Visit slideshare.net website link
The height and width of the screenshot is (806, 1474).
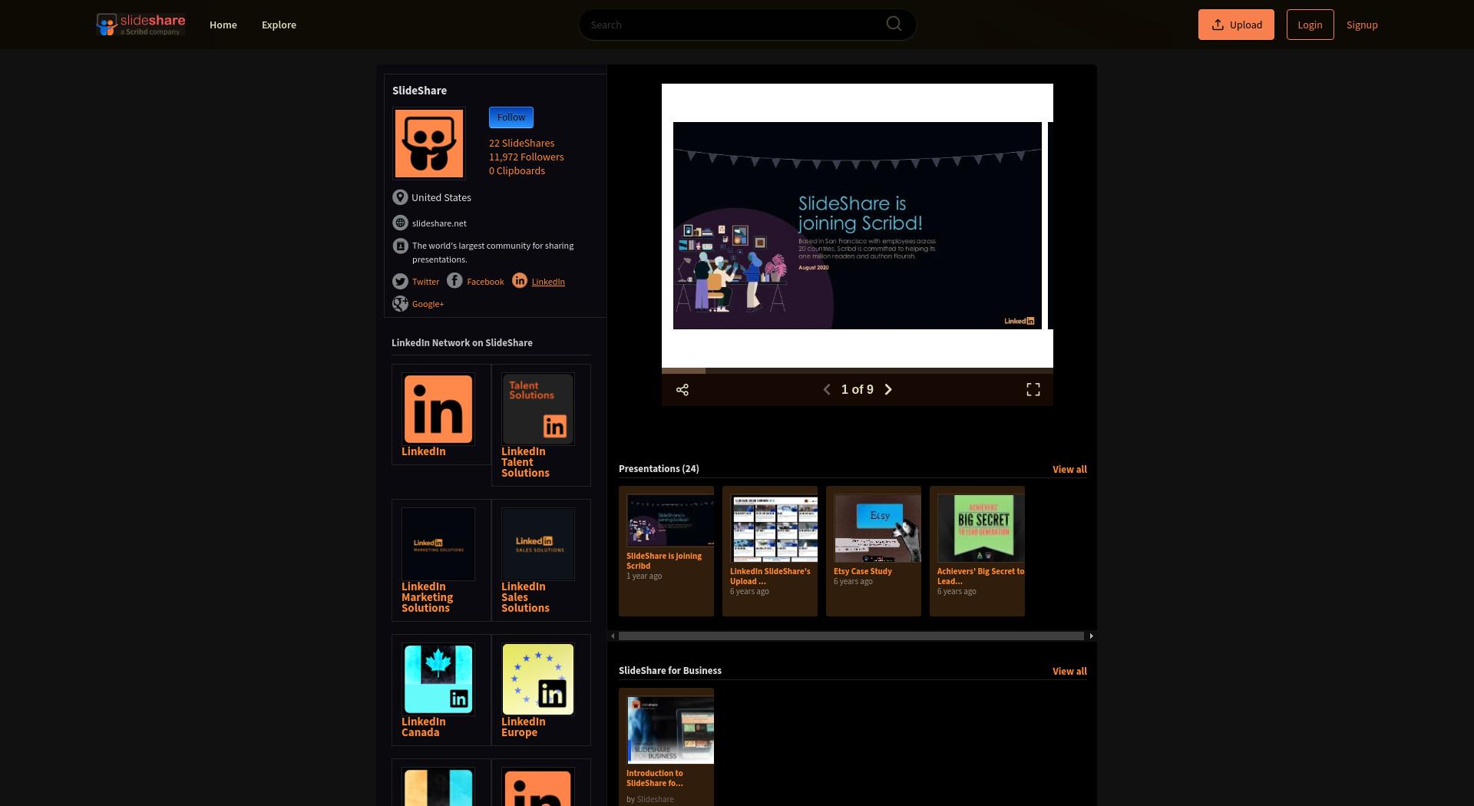coord(439,223)
